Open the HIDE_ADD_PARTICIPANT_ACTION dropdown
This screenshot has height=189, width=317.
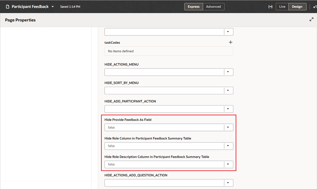(x=228, y=109)
